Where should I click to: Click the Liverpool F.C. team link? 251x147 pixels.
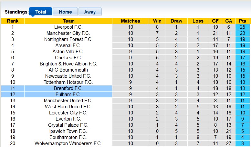[68, 27]
